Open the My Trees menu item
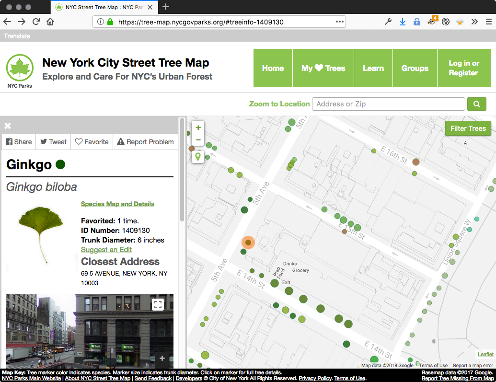The height and width of the screenshot is (382, 496). click(x=323, y=68)
